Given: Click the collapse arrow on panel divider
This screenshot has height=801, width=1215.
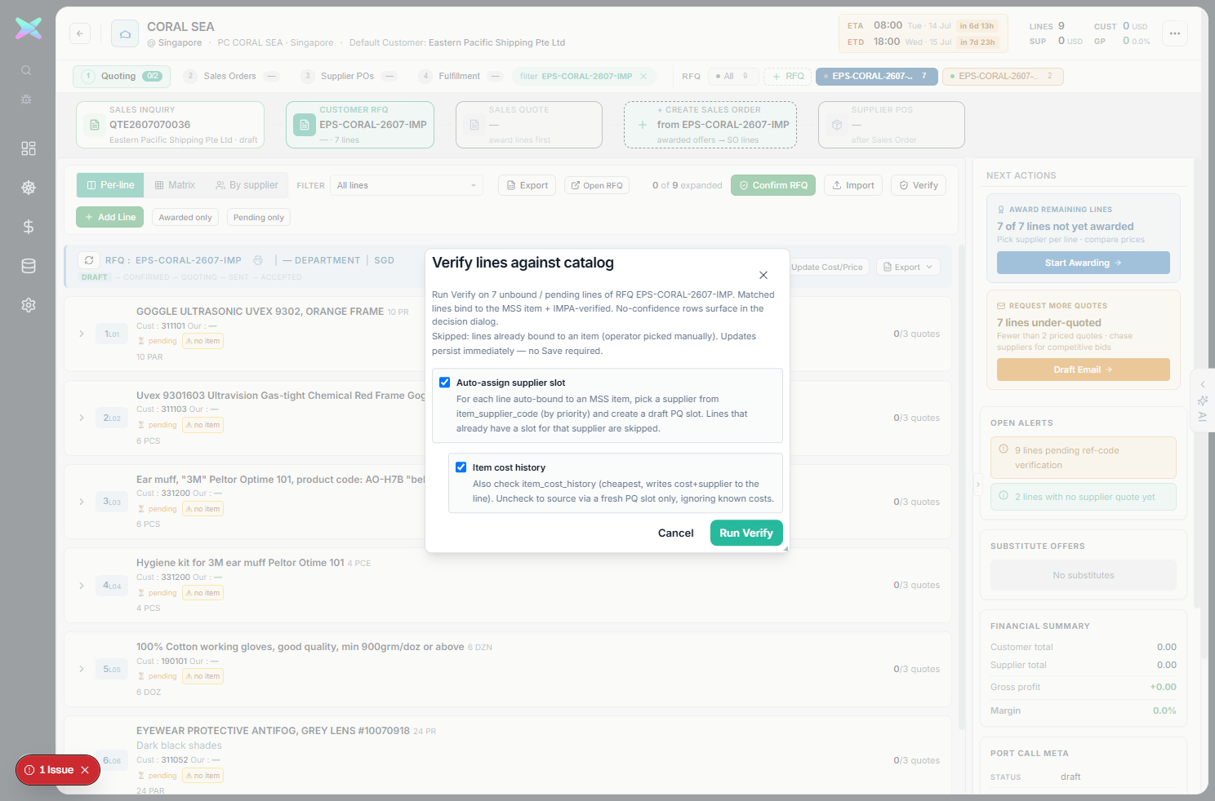Looking at the screenshot, I should coord(978,484).
